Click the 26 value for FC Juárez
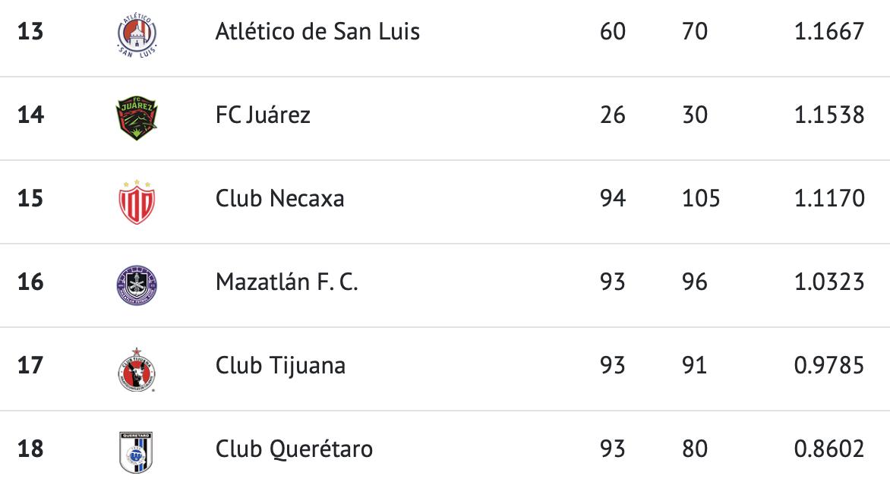This screenshot has width=890, height=504. pos(612,115)
